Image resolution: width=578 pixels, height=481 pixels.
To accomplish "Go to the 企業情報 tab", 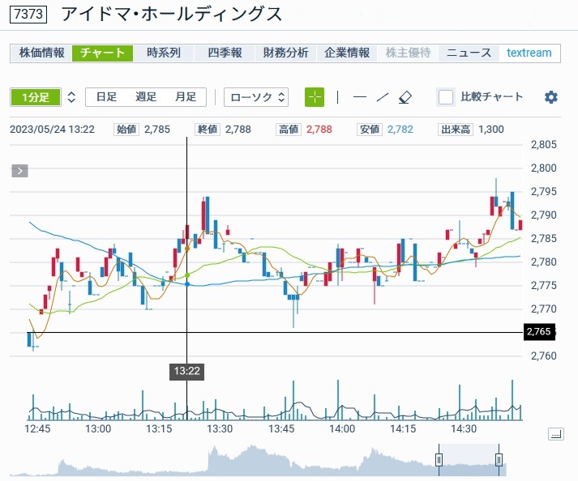I will (x=347, y=53).
